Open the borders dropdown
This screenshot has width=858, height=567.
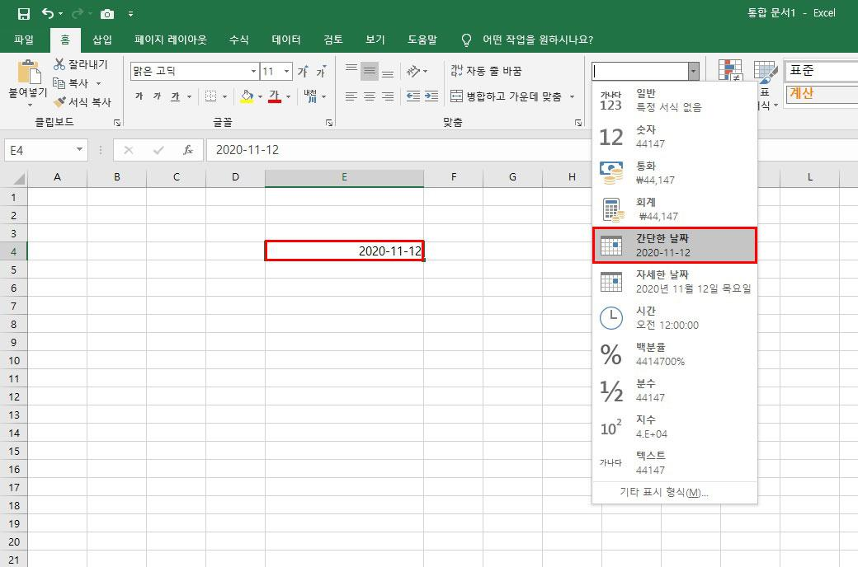[x=225, y=96]
